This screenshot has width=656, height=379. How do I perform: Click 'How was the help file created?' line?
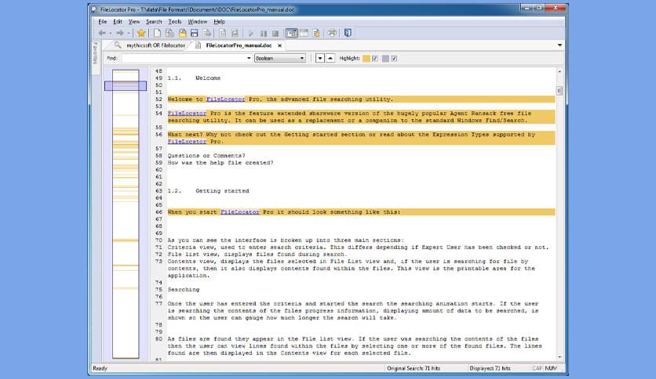pos(220,163)
